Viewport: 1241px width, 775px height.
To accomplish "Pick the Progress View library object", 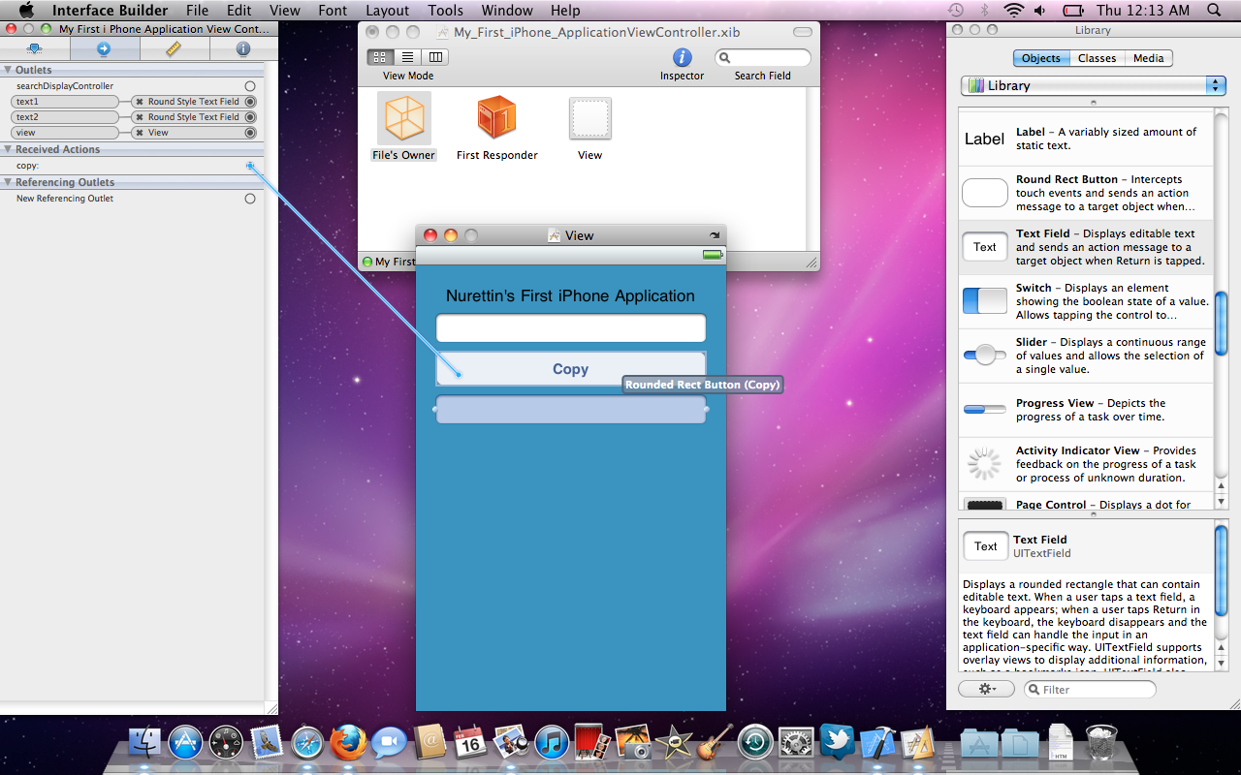I will click(x=1086, y=410).
